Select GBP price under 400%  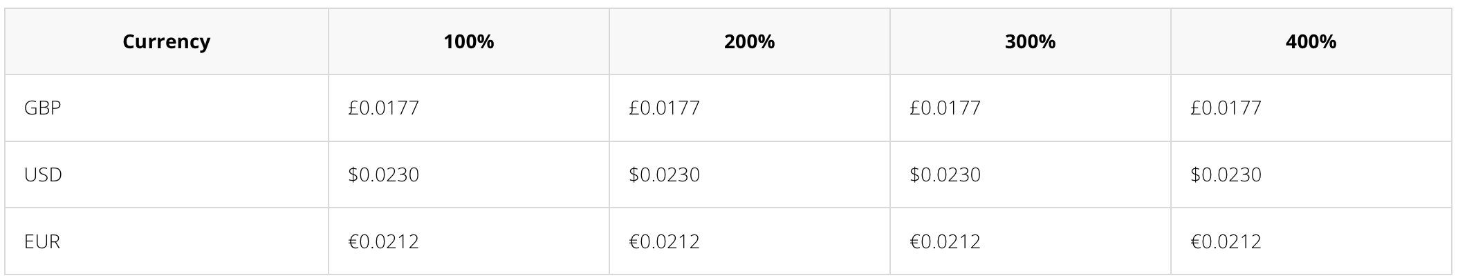coord(1226,108)
